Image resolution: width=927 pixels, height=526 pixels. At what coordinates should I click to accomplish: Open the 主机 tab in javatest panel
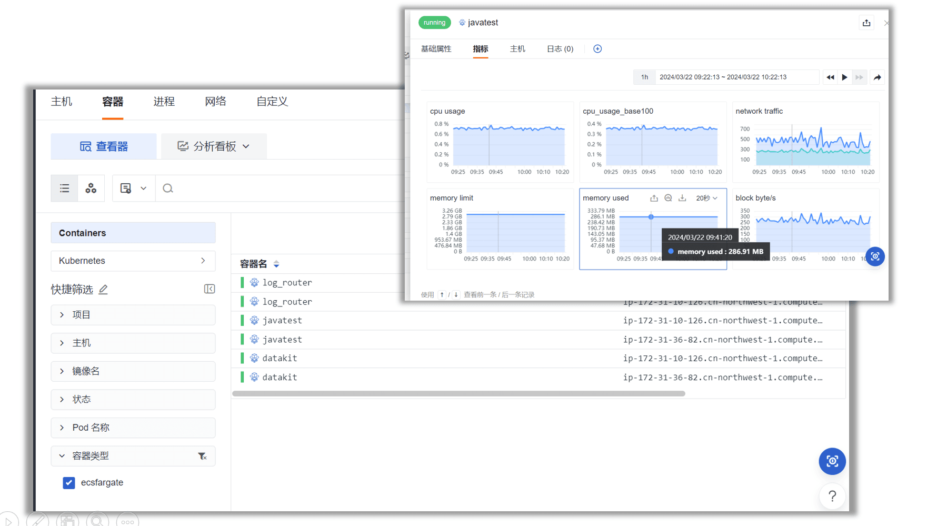[x=517, y=49]
